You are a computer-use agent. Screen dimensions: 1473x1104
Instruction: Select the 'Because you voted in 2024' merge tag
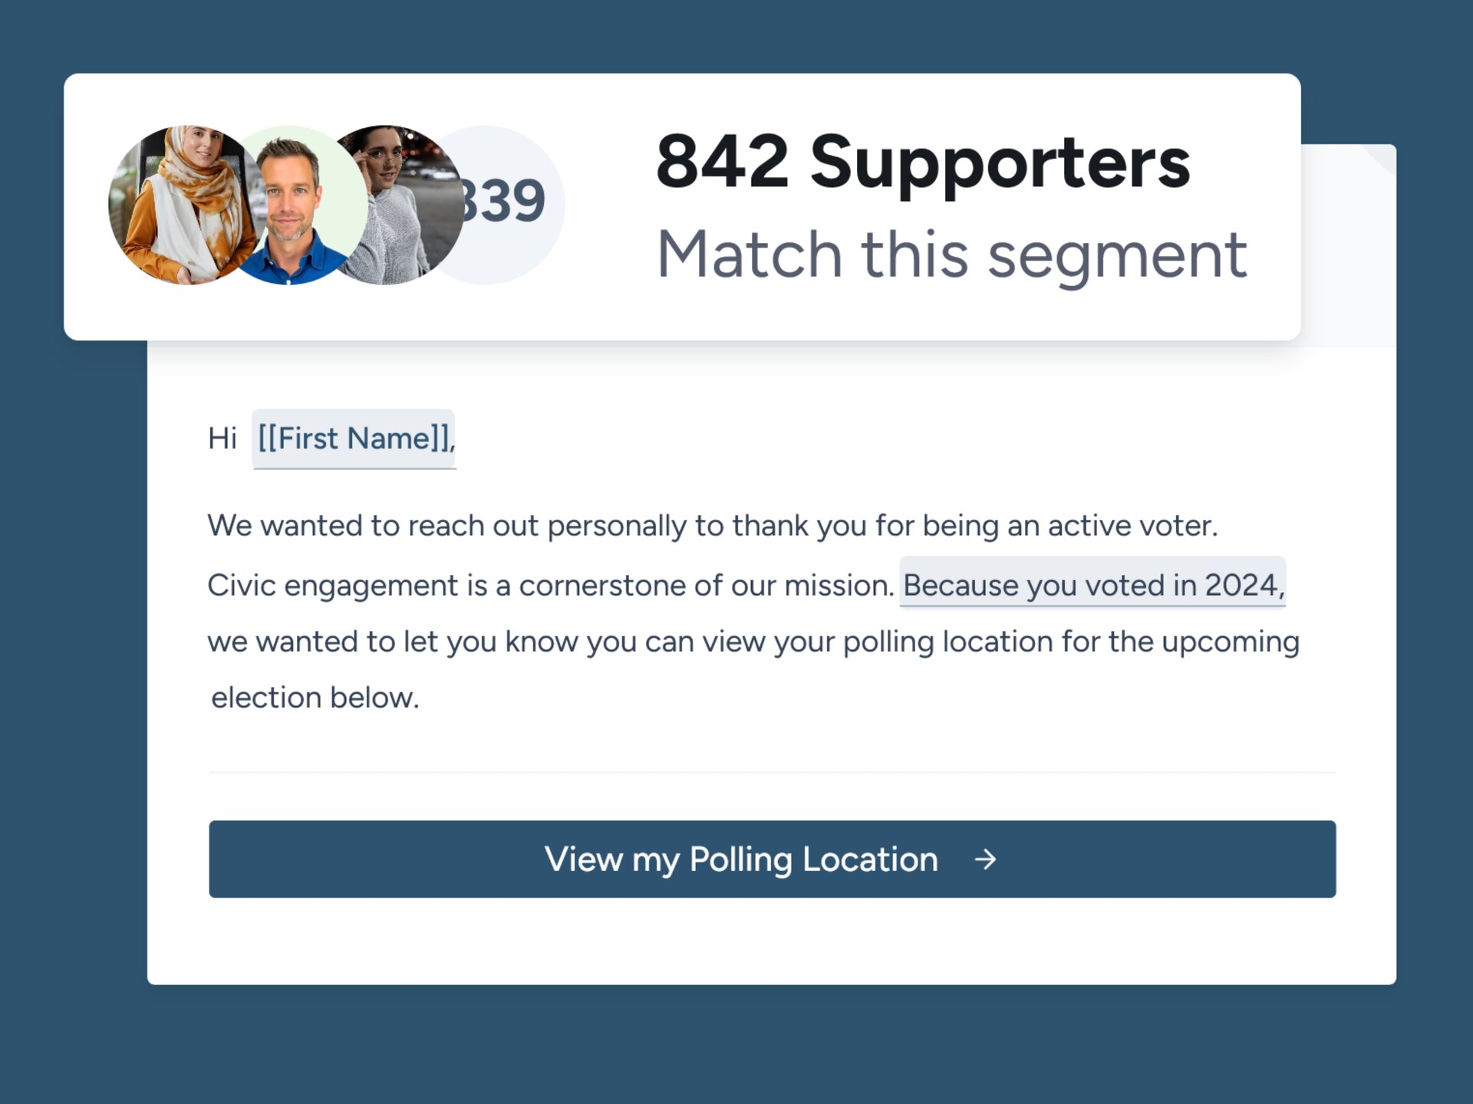tap(1092, 585)
